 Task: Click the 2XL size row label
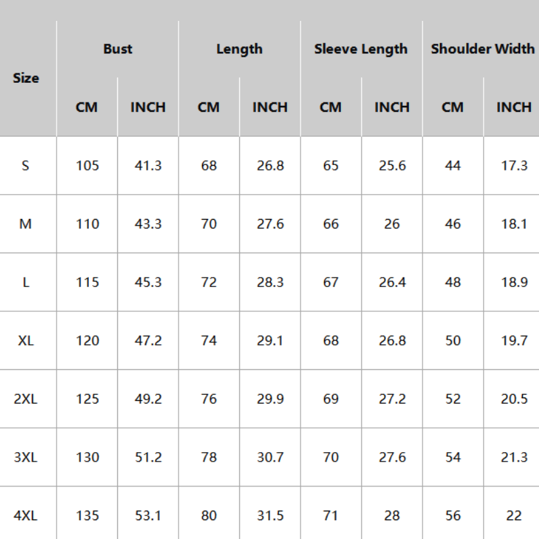coord(26,399)
